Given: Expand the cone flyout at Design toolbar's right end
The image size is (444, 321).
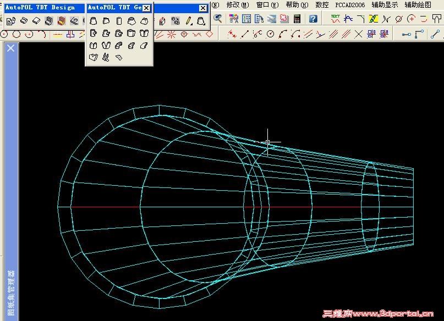Looking at the screenshot, I should tap(201, 21).
